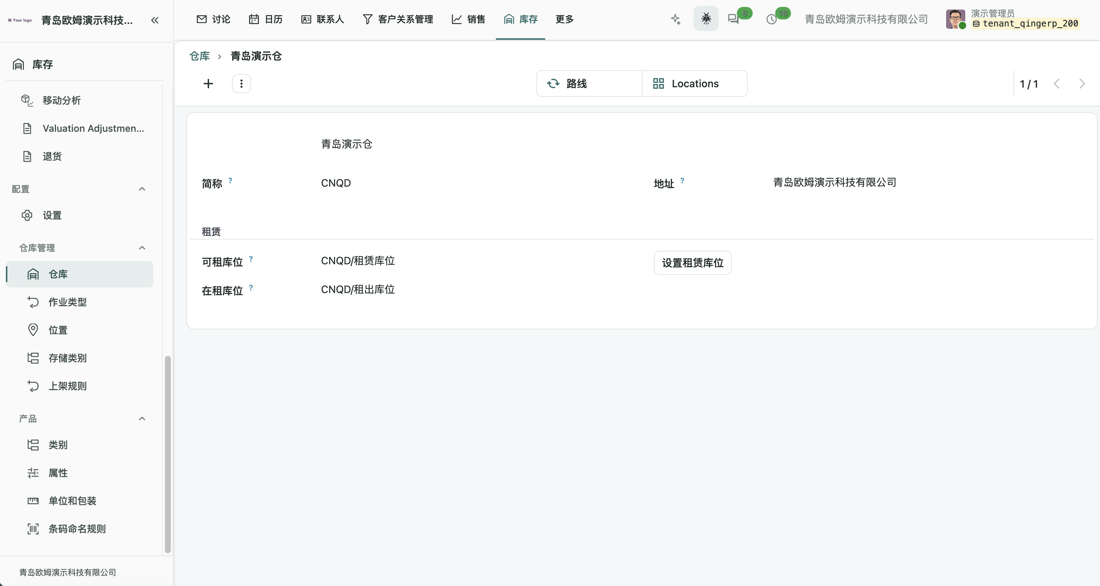This screenshot has height=586, width=1100.
Task: Click the sidebar vertical scrollbar
Action: click(x=168, y=455)
